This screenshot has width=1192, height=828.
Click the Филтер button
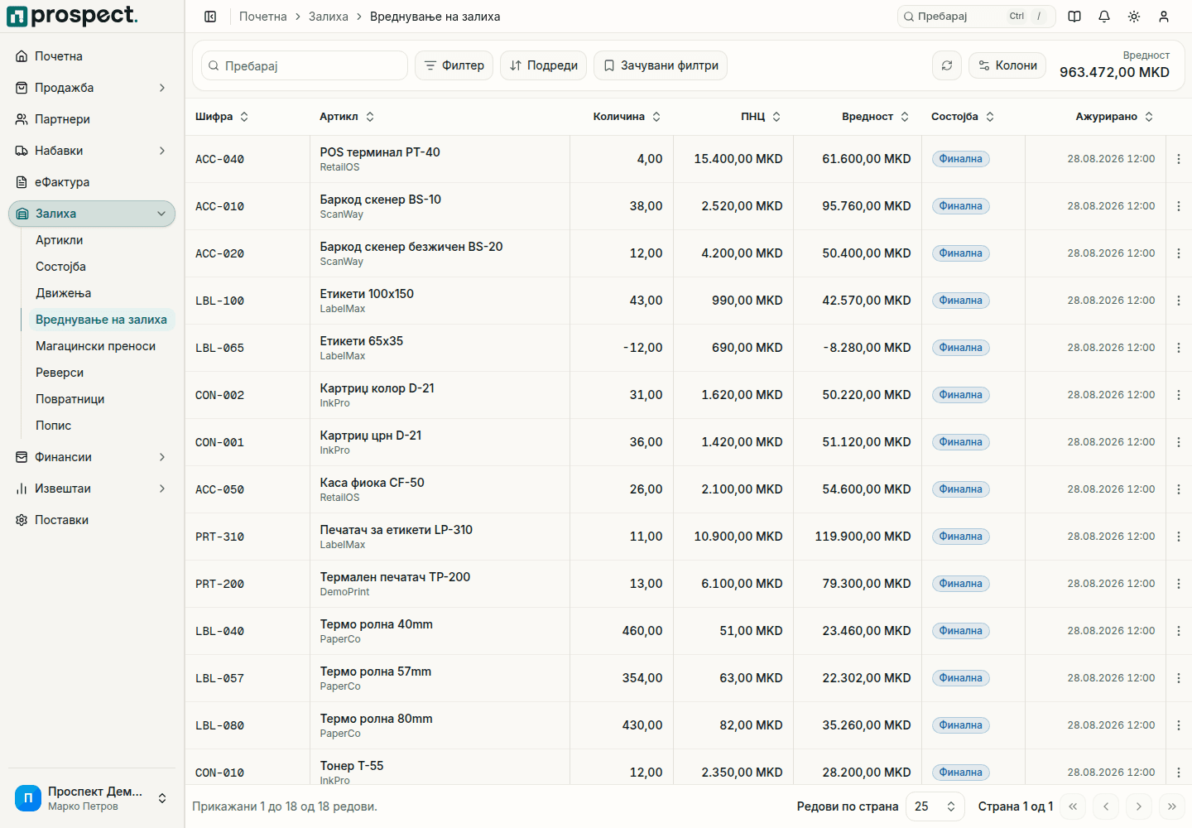pos(454,65)
